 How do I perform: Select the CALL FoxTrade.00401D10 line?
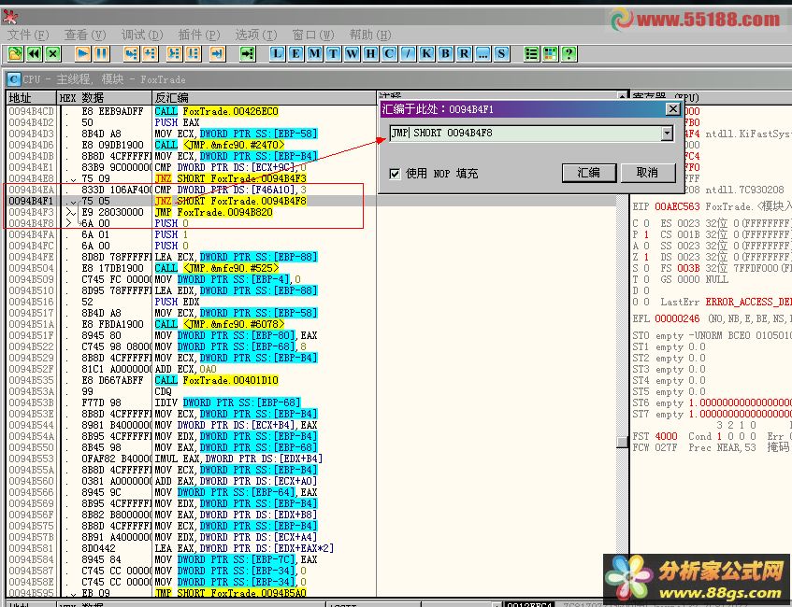coord(216,380)
